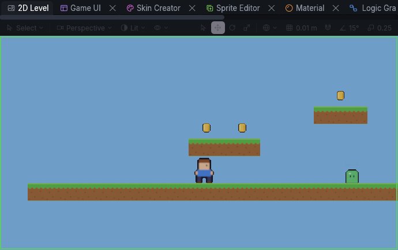Open the Game UI tab
Viewport: 398px width, 250px height.
[81, 8]
